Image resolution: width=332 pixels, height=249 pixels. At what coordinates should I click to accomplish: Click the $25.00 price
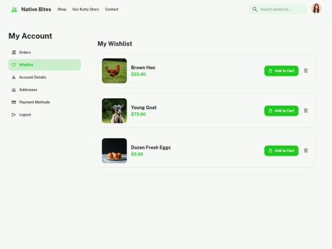(x=138, y=74)
